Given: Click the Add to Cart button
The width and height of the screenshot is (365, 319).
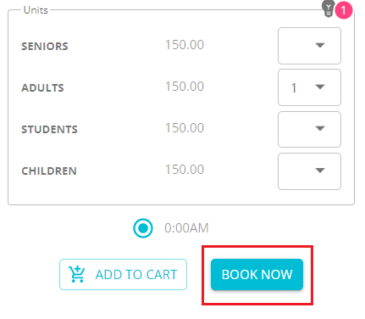Looking at the screenshot, I should (x=123, y=274).
